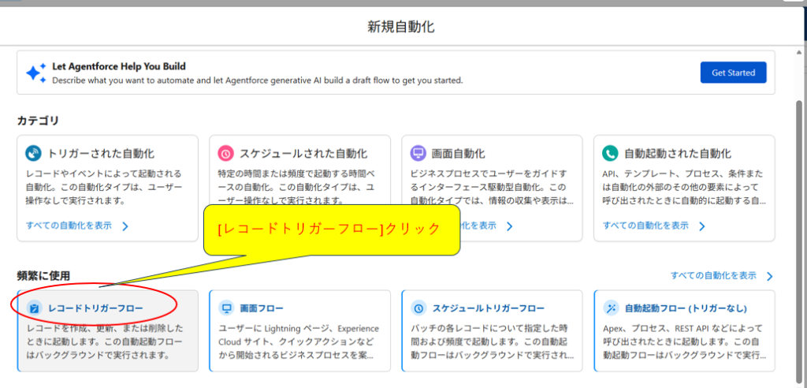Click the スケジュールされた自動化 clock icon
Image resolution: width=807 pixels, height=388 pixels.
click(x=225, y=153)
